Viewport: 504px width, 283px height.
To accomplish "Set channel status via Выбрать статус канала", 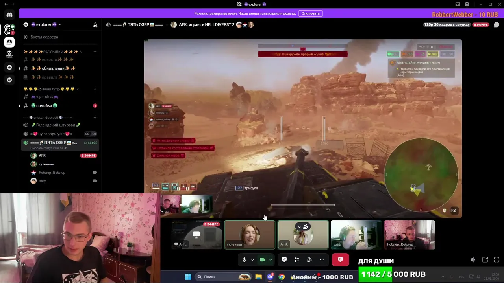I will [49, 148].
